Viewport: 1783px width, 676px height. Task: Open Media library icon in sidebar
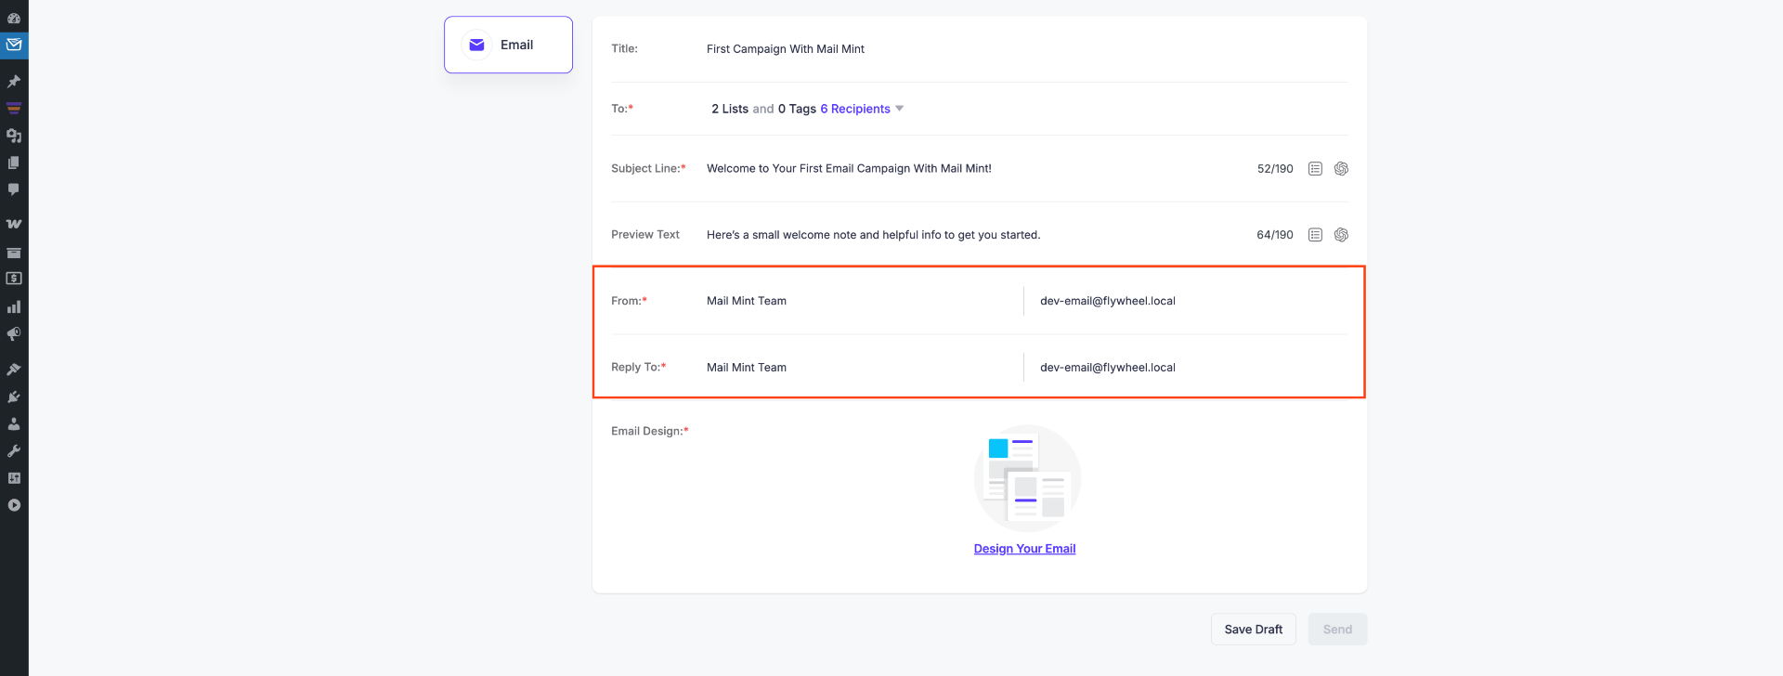click(14, 136)
